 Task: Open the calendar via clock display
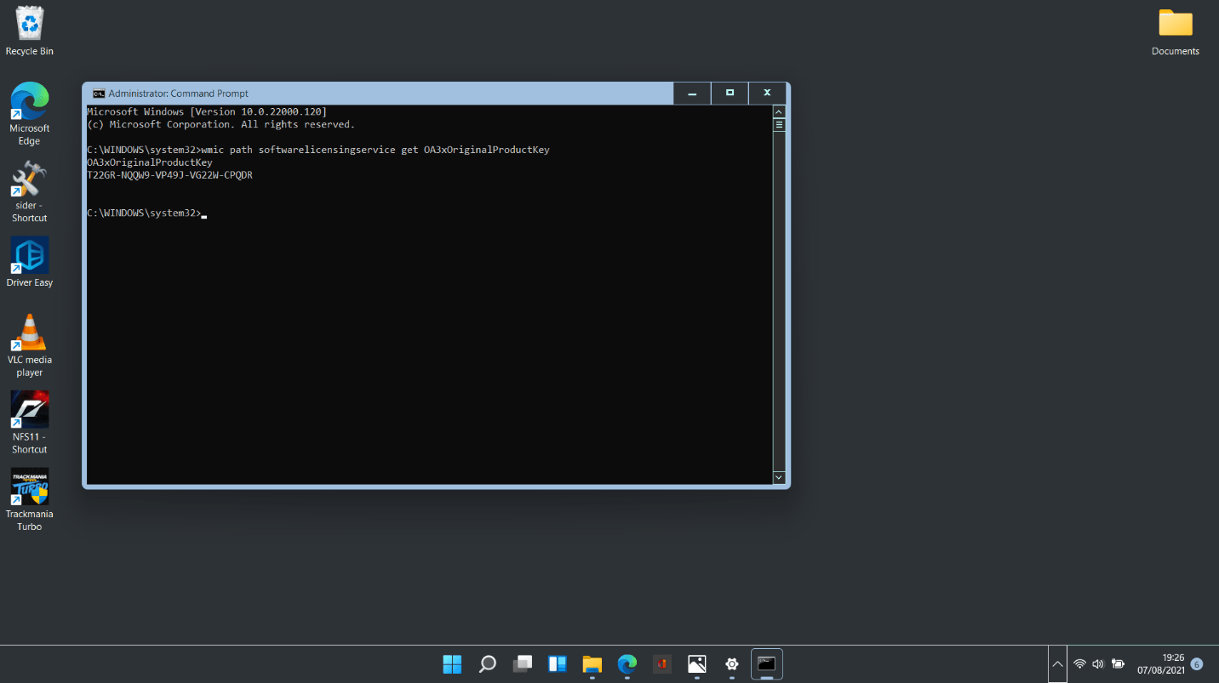click(1172, 663)
